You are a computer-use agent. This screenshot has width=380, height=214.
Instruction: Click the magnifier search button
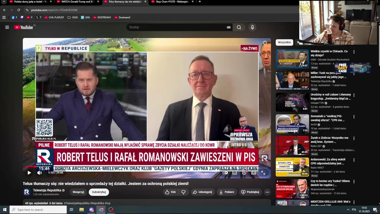tap(239, 27)
